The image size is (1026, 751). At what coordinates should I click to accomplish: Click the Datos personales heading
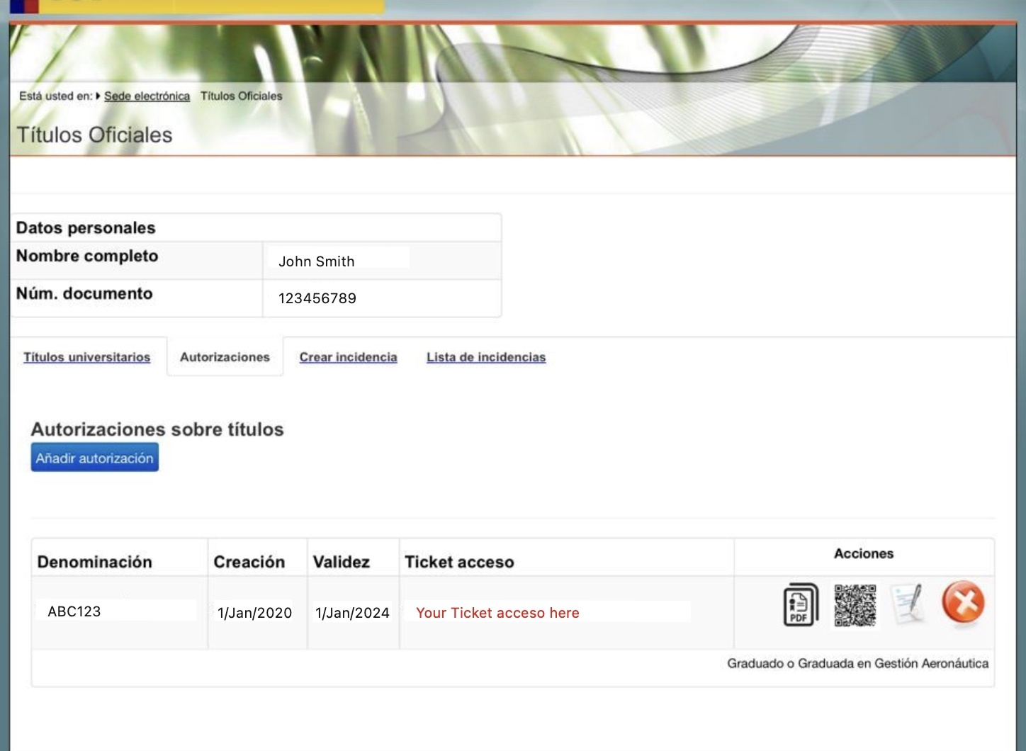(86, 227)
